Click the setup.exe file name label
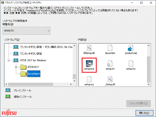156x117 pixels. click(89, 69)
